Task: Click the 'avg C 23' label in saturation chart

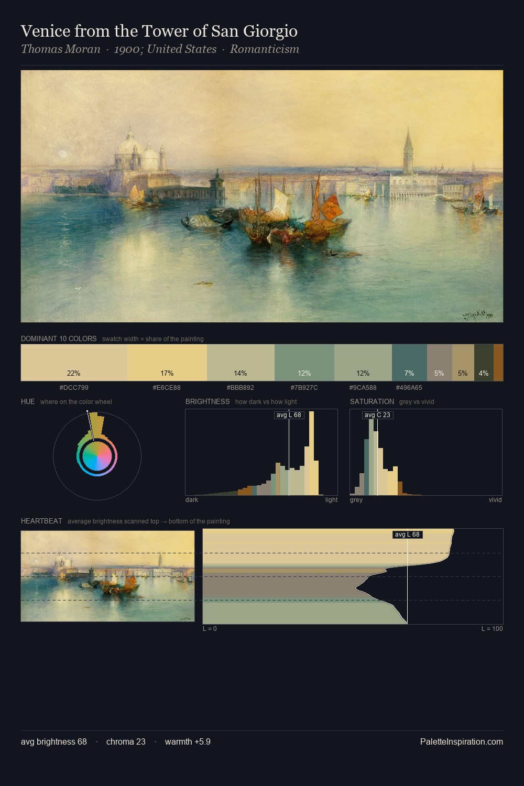Action: pyautogui.click(x=377, y=415)
